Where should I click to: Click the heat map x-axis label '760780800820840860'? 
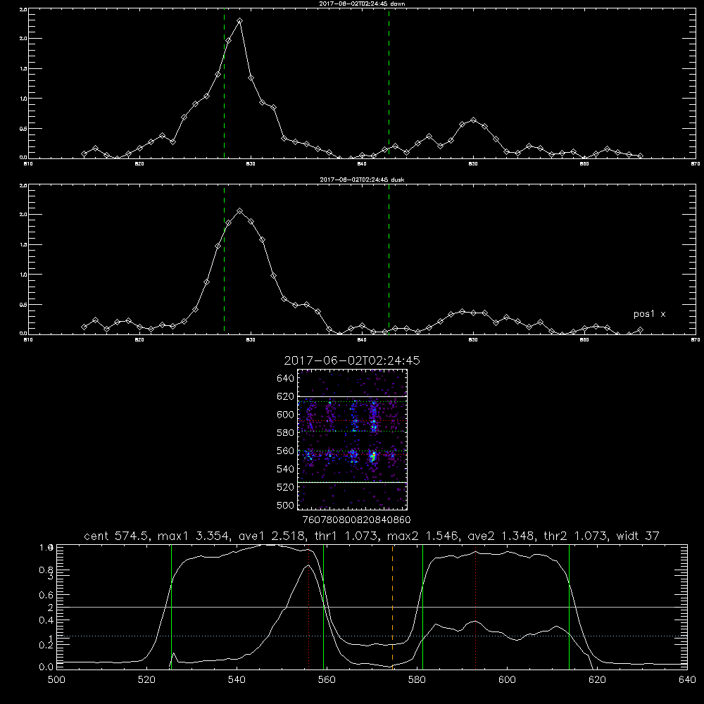click(356, 520)
